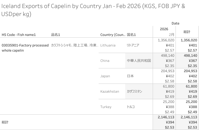Select the 品名1 column header
This screenshot has width=199, height=130.
point(56,35)
